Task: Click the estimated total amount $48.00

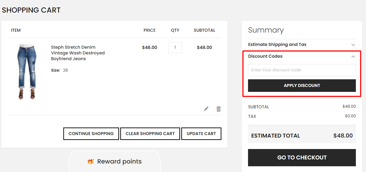Action: coord(343,136)
